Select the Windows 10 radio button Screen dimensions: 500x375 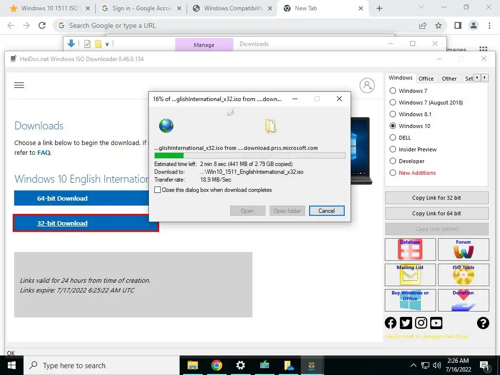tap(393, 126)
